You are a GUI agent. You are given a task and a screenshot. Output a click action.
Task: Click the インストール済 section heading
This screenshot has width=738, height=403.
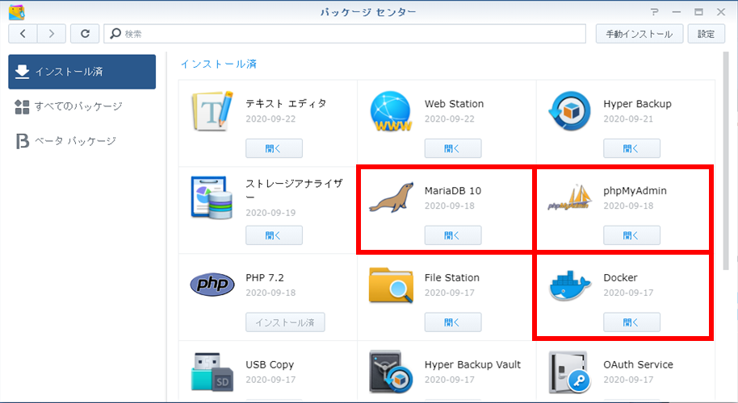[219, 64]
